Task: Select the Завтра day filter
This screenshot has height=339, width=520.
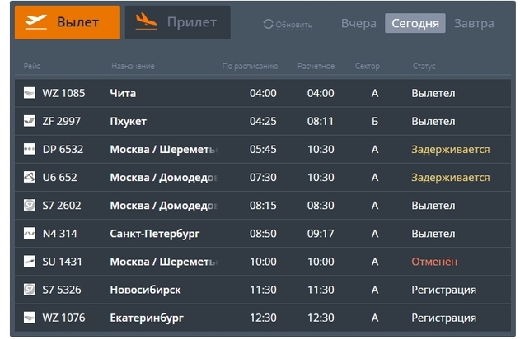Action: 474,23
